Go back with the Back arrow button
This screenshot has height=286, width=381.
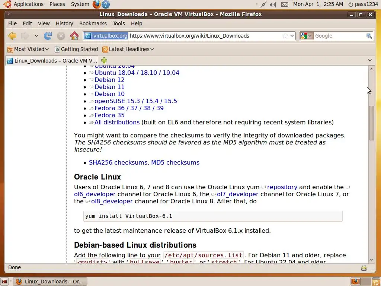pos(12,36)
